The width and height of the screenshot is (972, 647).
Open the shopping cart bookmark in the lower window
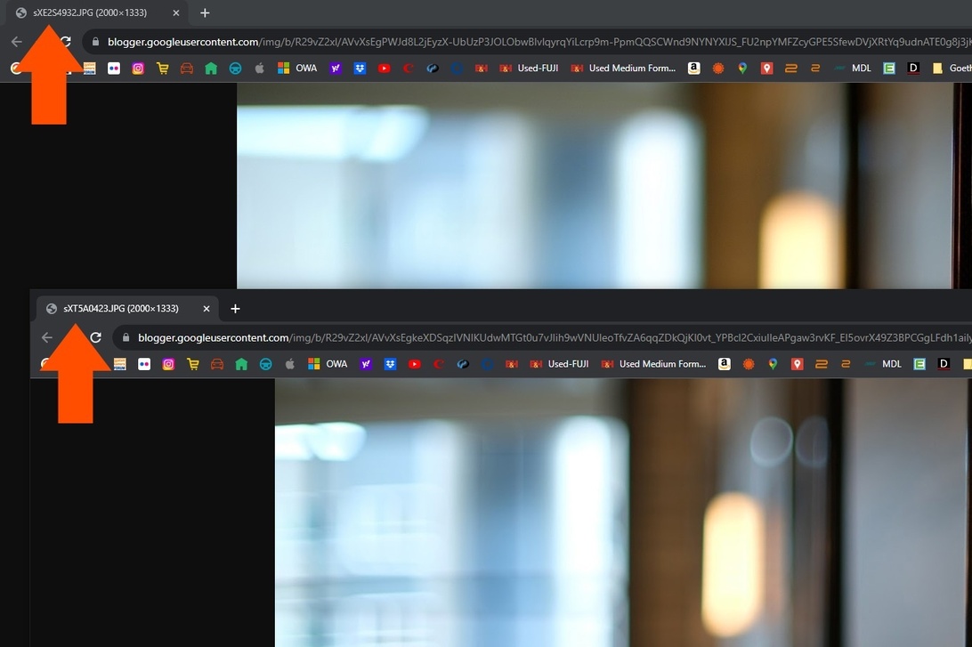pyautogui.click(x=192, y=364)
